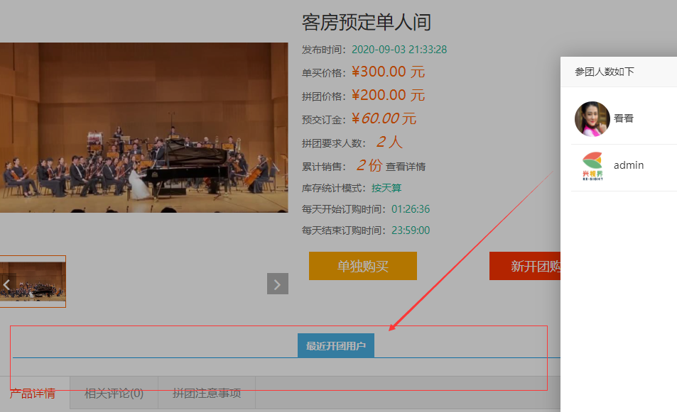
Task: Open the 查看详情 sales link
Action: coord(406,167)
